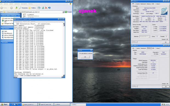Click the Windows flag logo in Explorer

coord(70,4)
